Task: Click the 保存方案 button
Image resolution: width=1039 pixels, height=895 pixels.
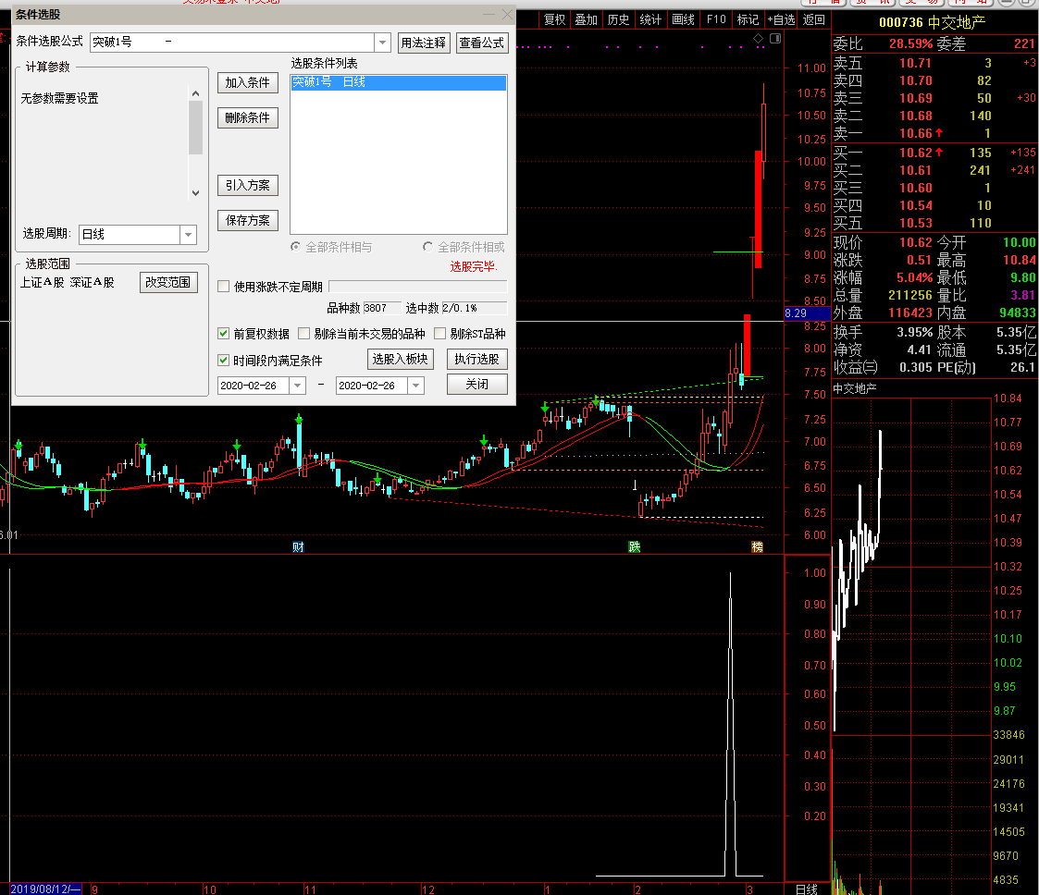Action: tap(248, 220)
